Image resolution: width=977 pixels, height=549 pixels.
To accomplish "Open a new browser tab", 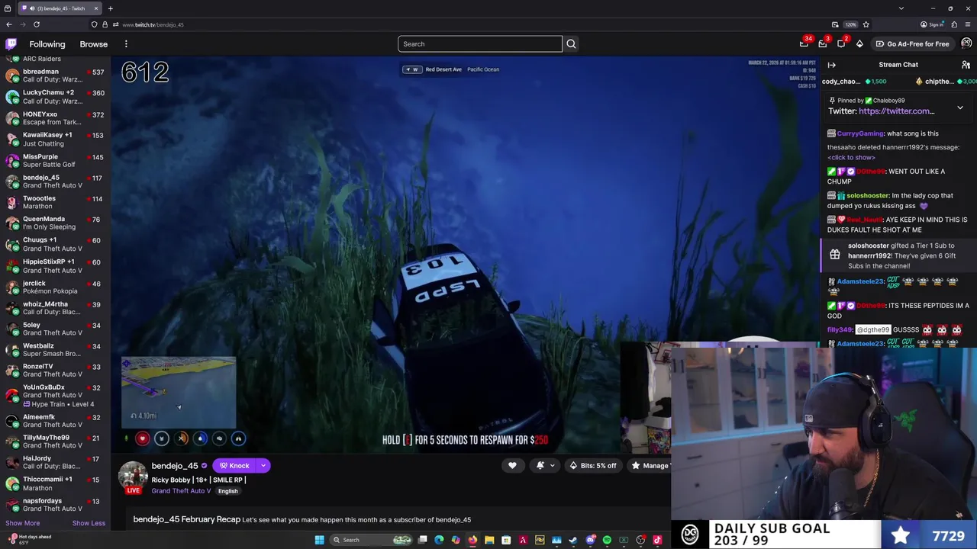I will [110, 8].
